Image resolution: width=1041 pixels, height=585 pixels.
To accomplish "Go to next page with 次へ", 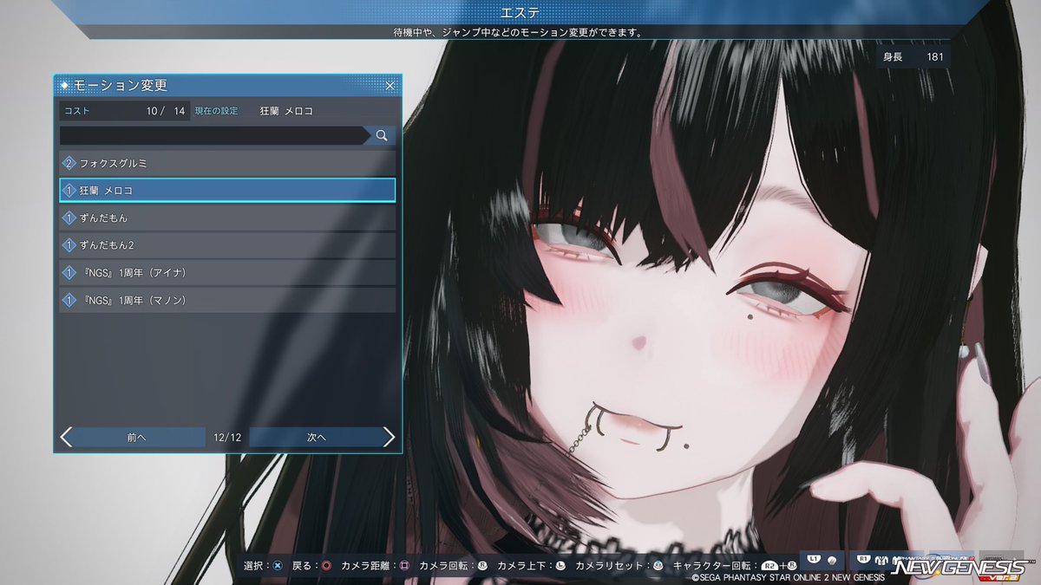I will click(316, 438).
